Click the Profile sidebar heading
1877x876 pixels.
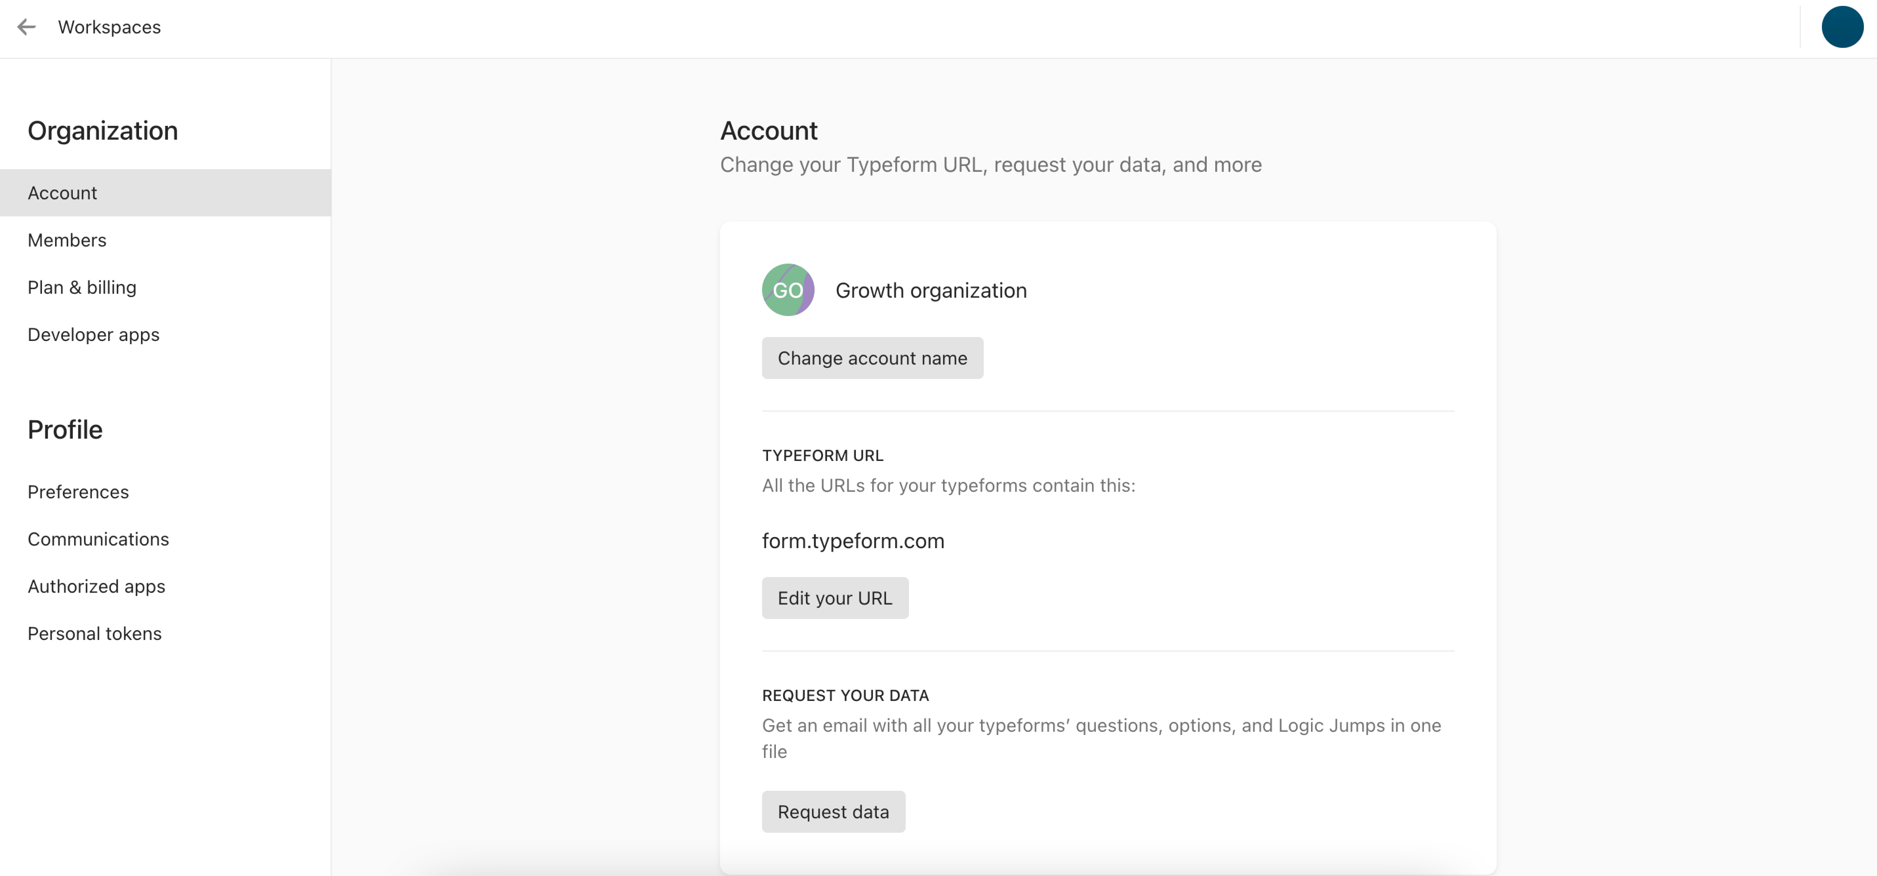point(65,430)
